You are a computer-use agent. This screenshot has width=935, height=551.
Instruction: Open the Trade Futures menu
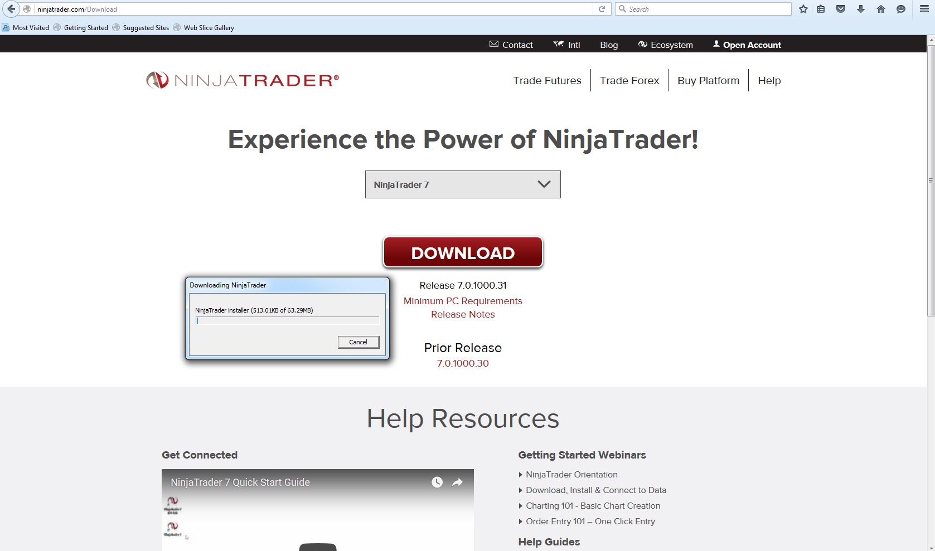547,80
